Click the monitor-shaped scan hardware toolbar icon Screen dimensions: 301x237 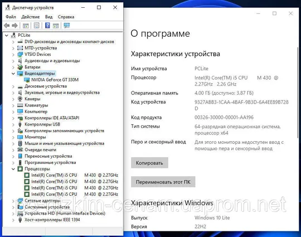[x=67, y=25]
